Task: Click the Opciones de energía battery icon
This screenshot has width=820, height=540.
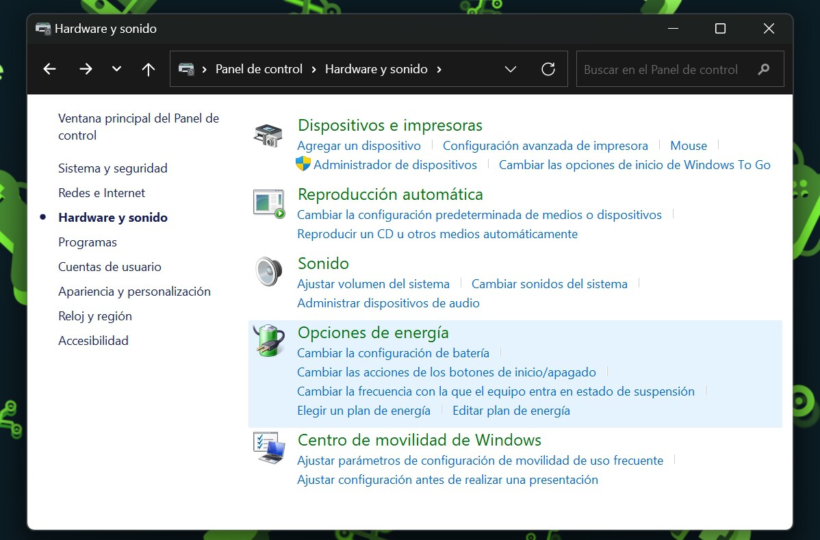Action: [268, 340]
